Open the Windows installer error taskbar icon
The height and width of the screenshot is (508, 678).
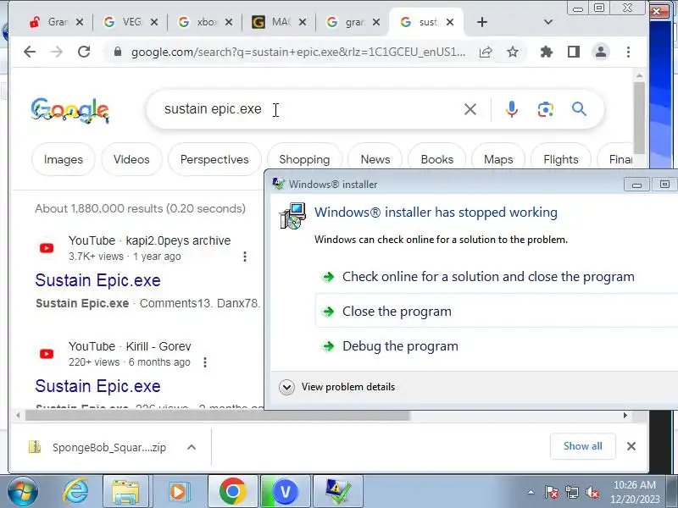[337, 492]
